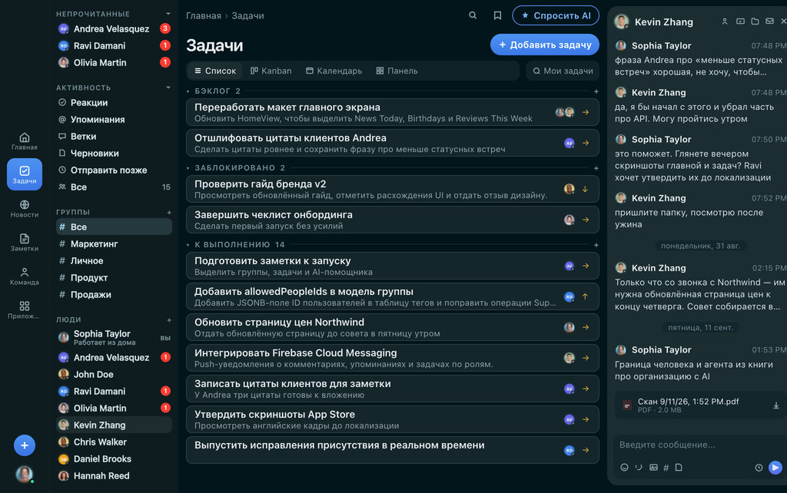The width and height of the screenshot is (787, 493).
Task: Open the Заметки notes section
Action: (x=24, y=242)
